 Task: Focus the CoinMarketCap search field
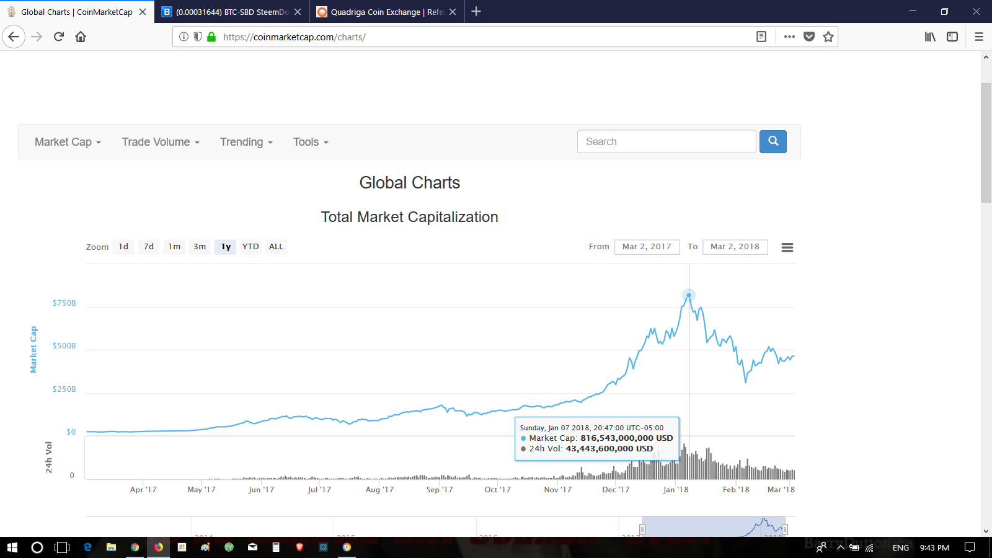coord(666,141)
